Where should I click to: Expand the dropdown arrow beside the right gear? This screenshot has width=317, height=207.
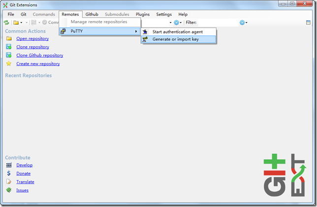click(247, 23)
